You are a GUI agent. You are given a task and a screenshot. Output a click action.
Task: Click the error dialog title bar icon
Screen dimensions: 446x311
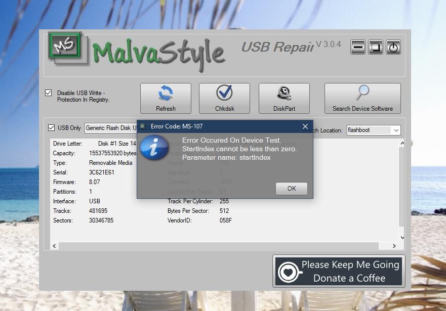pyautogui.click(x=142, y=126)
